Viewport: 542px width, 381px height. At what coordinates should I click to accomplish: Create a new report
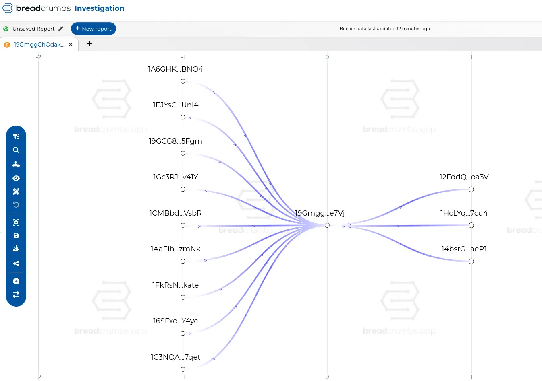(x=93, y=29)
